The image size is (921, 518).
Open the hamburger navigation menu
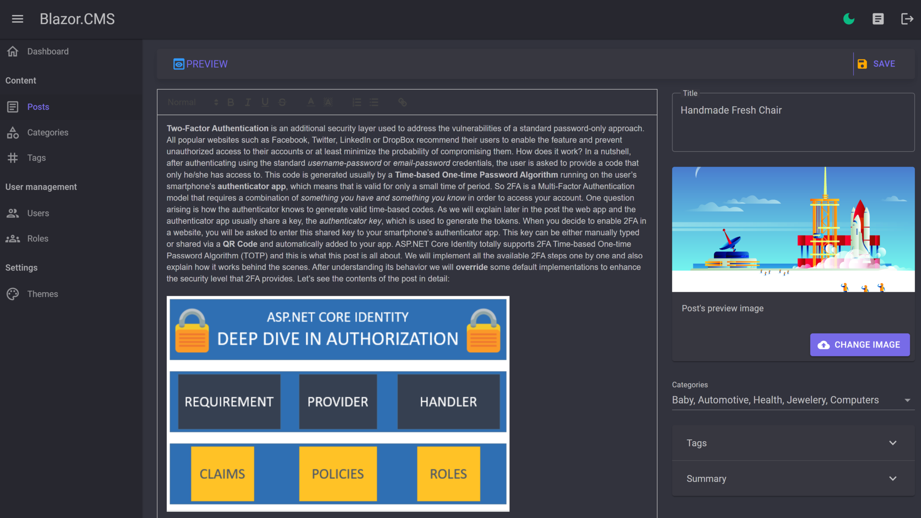pyautogui.click(x=18, y=19)
